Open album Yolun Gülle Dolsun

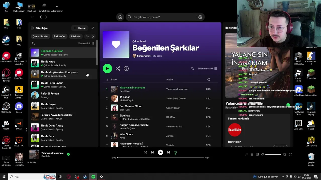tap(176, 98)
